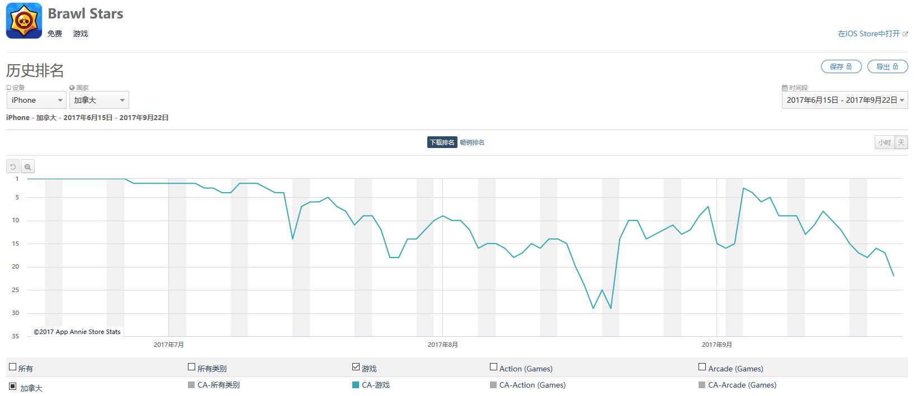This screenshot has width=920, height=396.
Task: Click the calendar icon next to 时间段
Action: pos(785,88)
